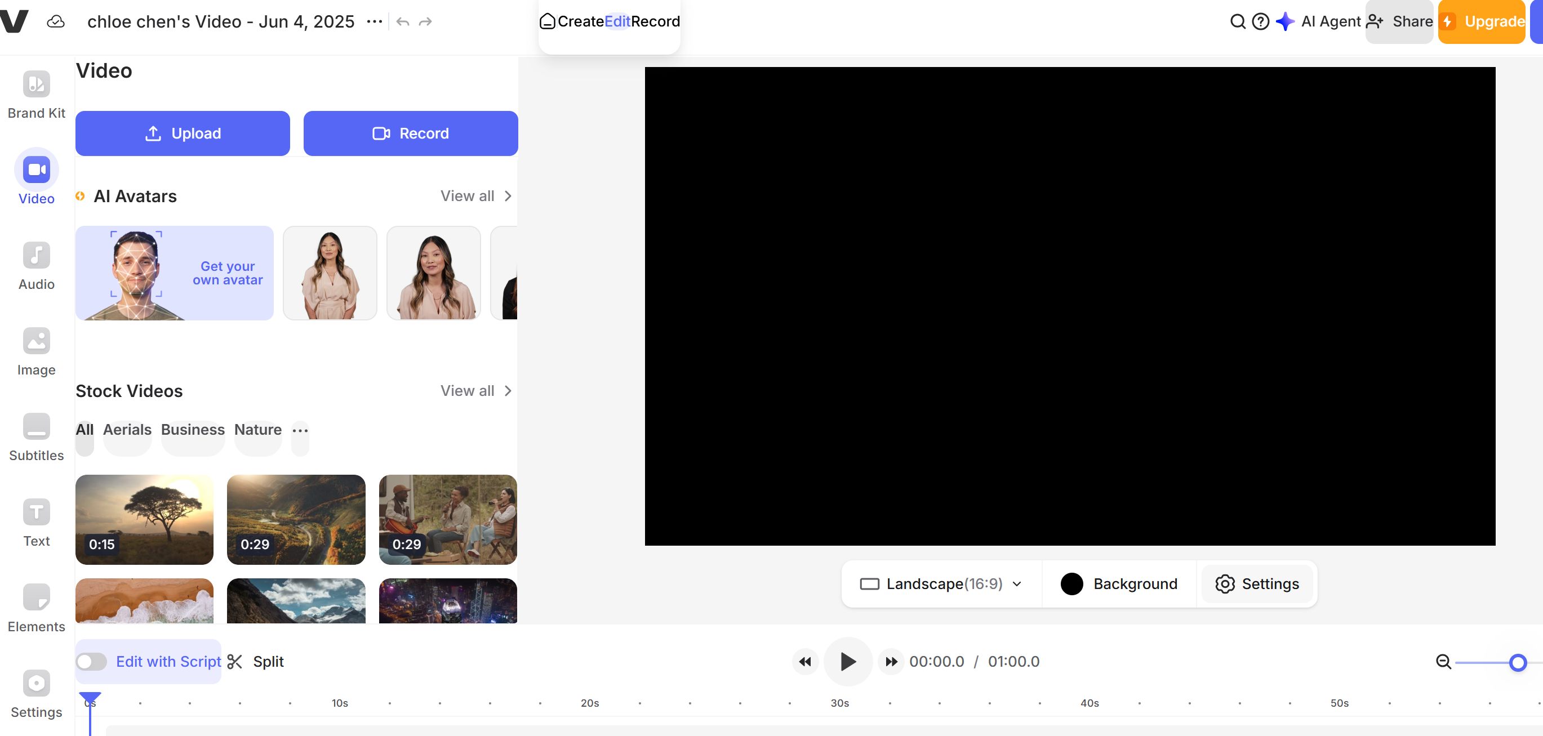Image resolution: width=1543 pixels, height=736 pixels.
Task: Open project title three-dots menu
Action: [375, 22]
